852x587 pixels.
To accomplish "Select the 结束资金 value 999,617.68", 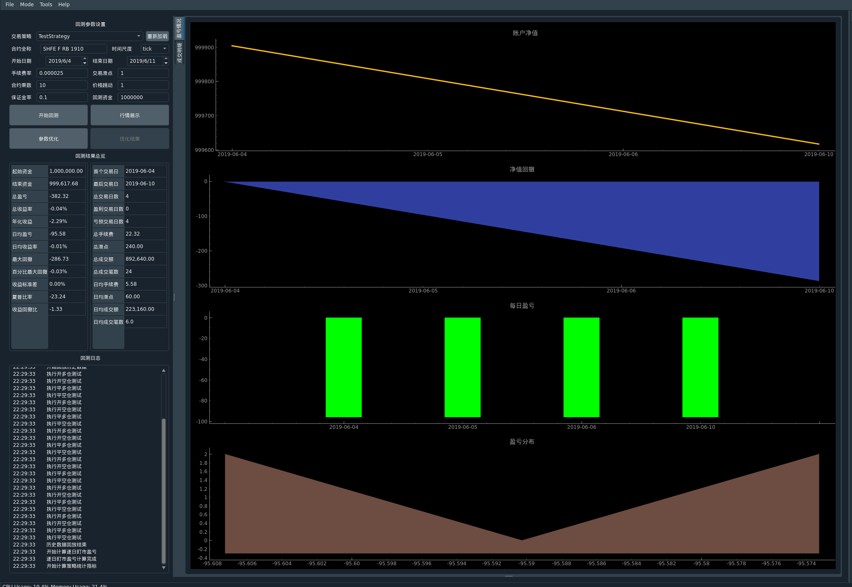I will [66, 184].
